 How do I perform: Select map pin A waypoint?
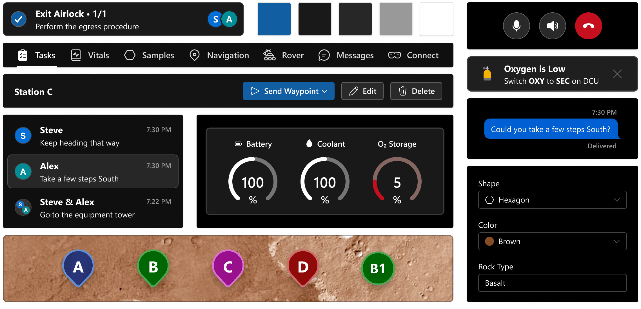78,267
